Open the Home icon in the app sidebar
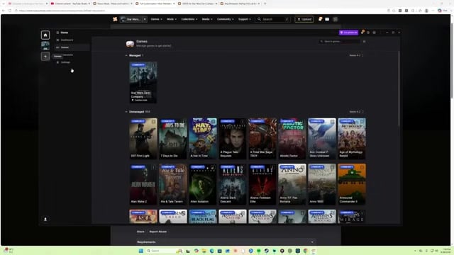454x255 pixels. pos(45,35)
